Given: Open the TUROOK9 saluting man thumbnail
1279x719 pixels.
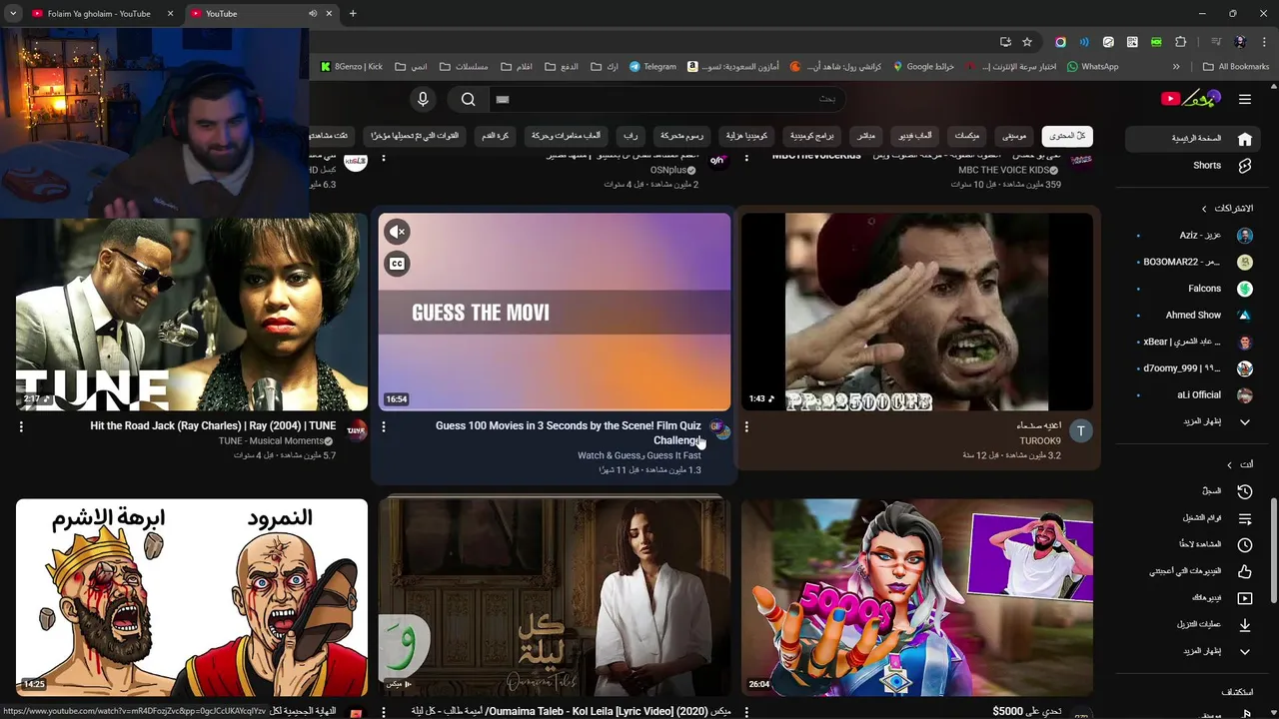Looking at the screenshot, I should [x=917, y=312].
